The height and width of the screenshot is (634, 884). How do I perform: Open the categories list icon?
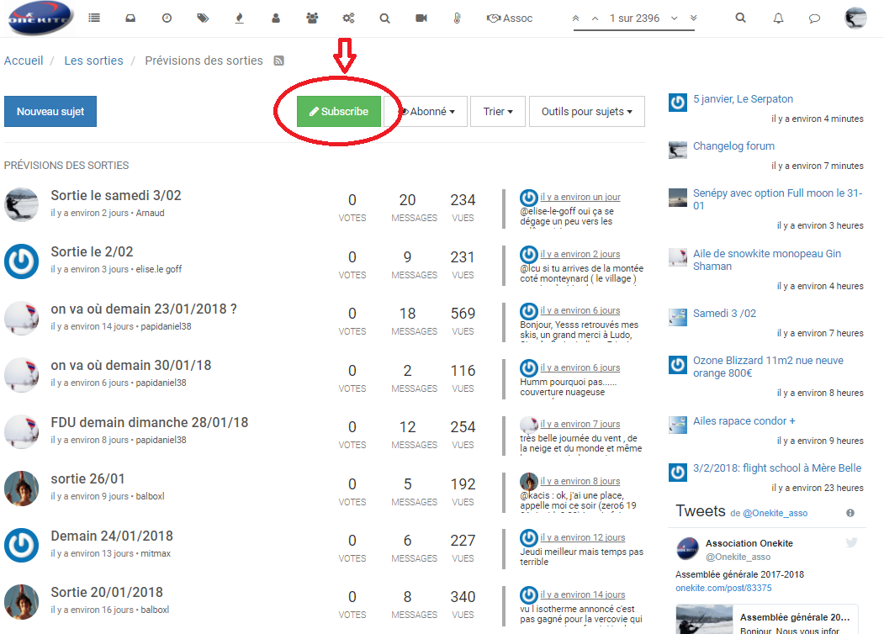tap(94, 18)
